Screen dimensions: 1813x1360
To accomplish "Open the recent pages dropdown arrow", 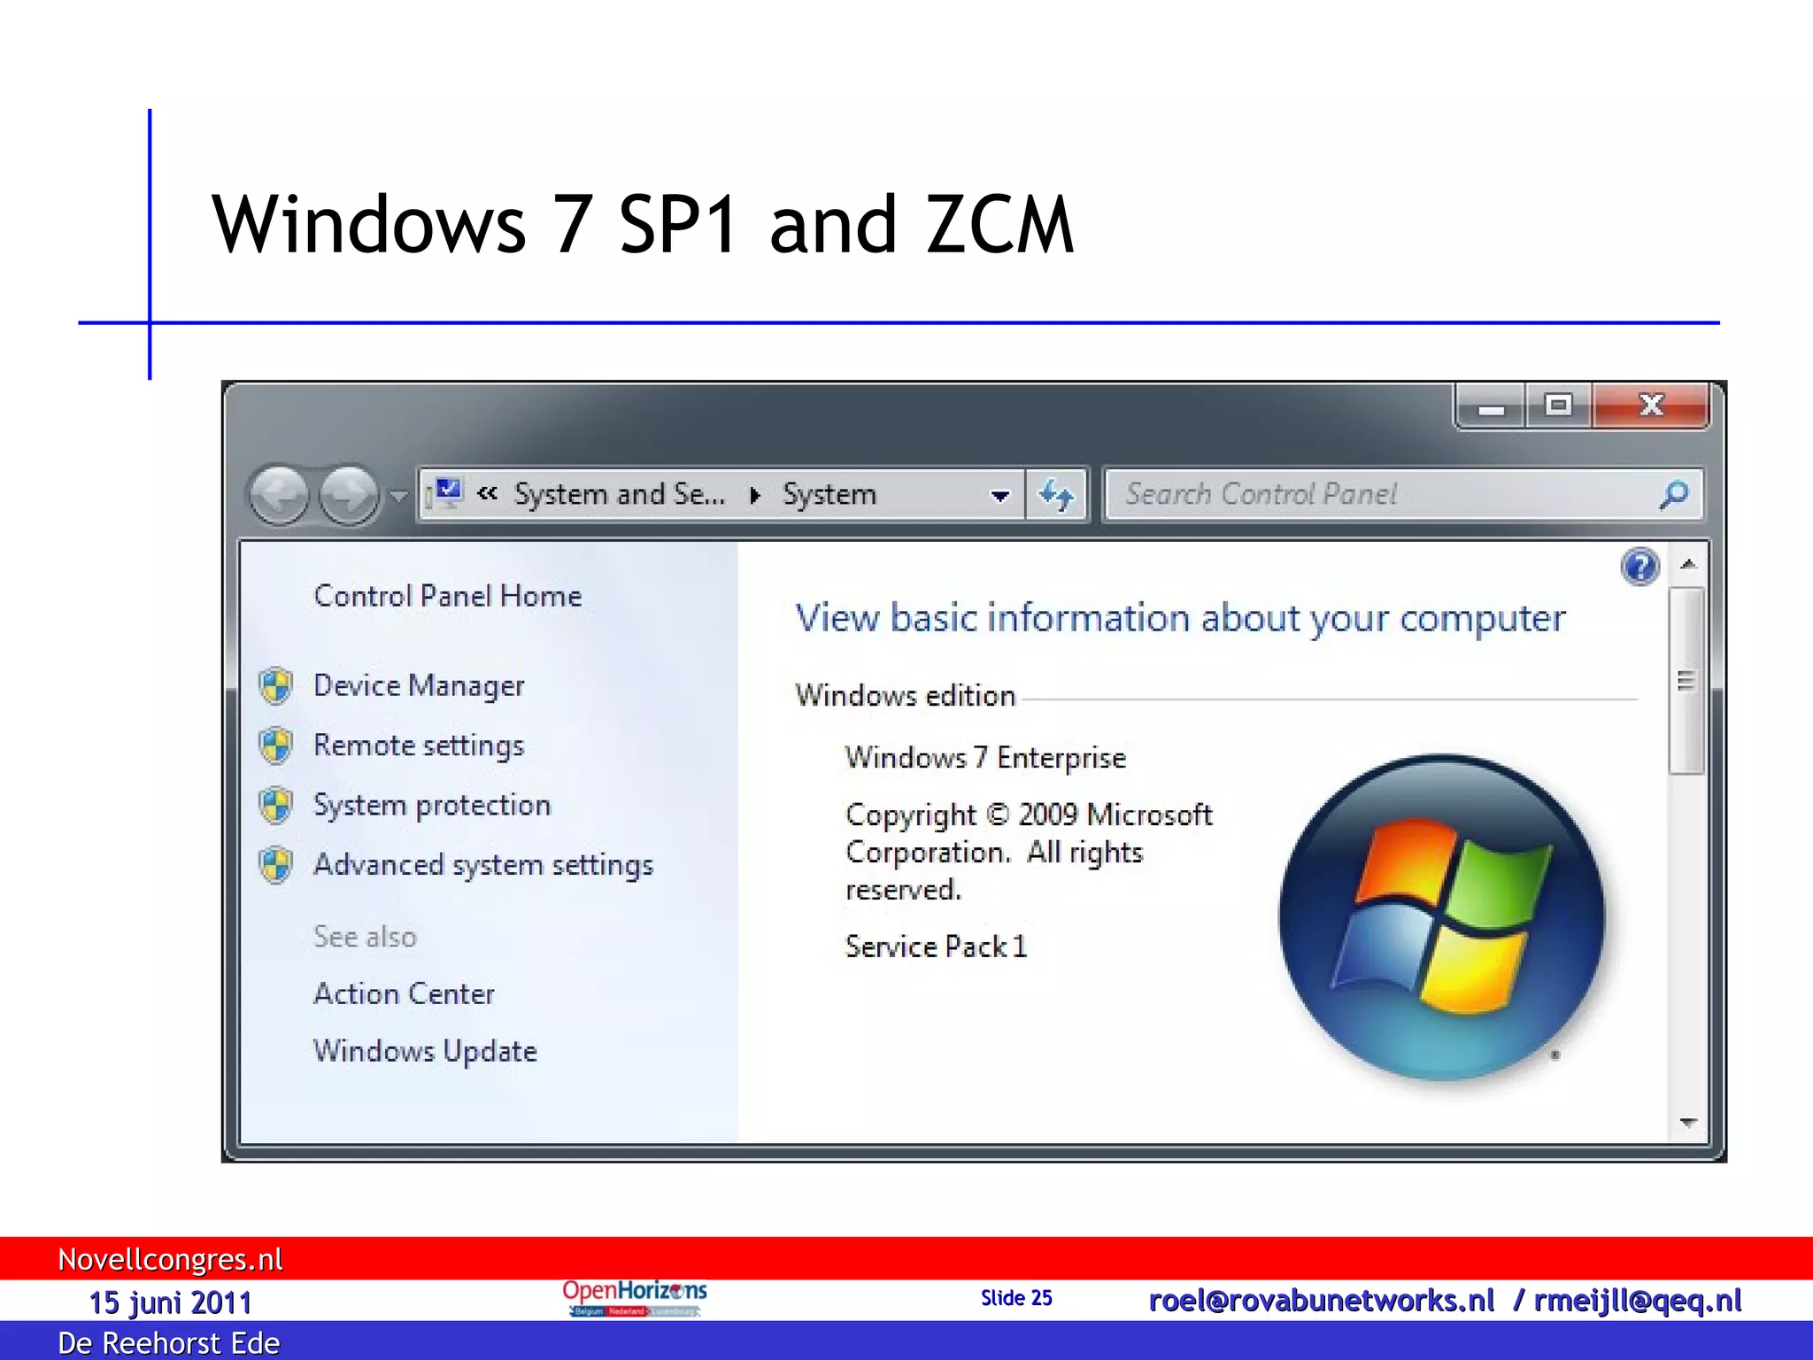I will click(399, 496).
